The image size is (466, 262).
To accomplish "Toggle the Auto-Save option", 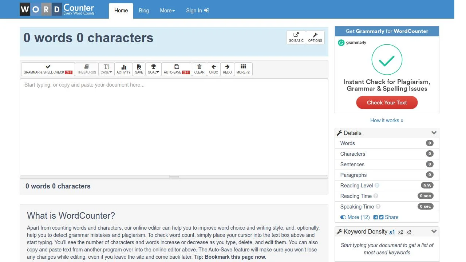I will [x=177, y=69].
